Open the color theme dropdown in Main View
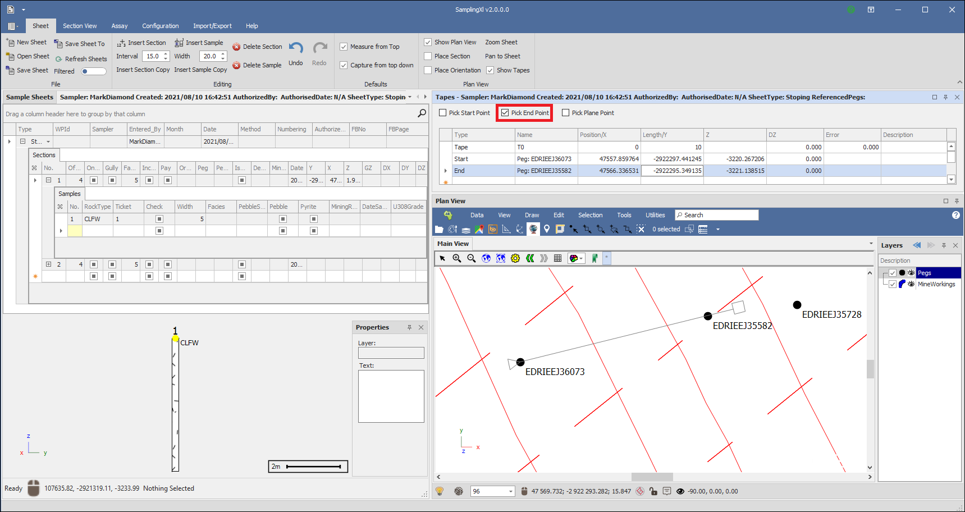965x512 pixels. [x=577, y=258]
